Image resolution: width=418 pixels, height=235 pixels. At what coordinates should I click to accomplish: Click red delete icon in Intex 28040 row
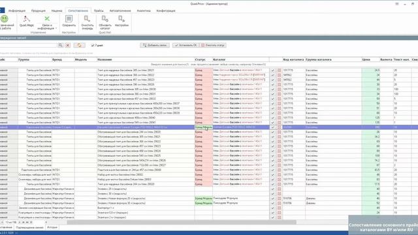coord(279,117)
